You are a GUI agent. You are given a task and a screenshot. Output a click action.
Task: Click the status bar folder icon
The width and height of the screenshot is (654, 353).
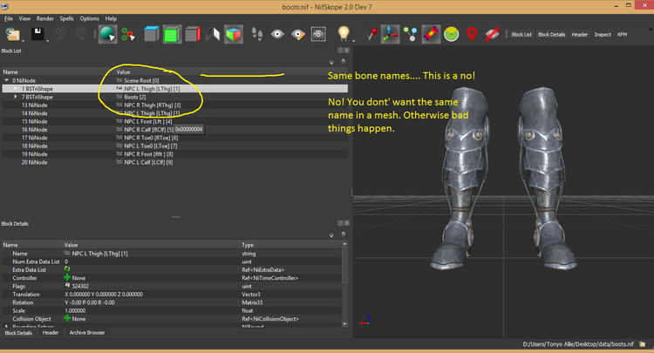(x=643, y=343)
